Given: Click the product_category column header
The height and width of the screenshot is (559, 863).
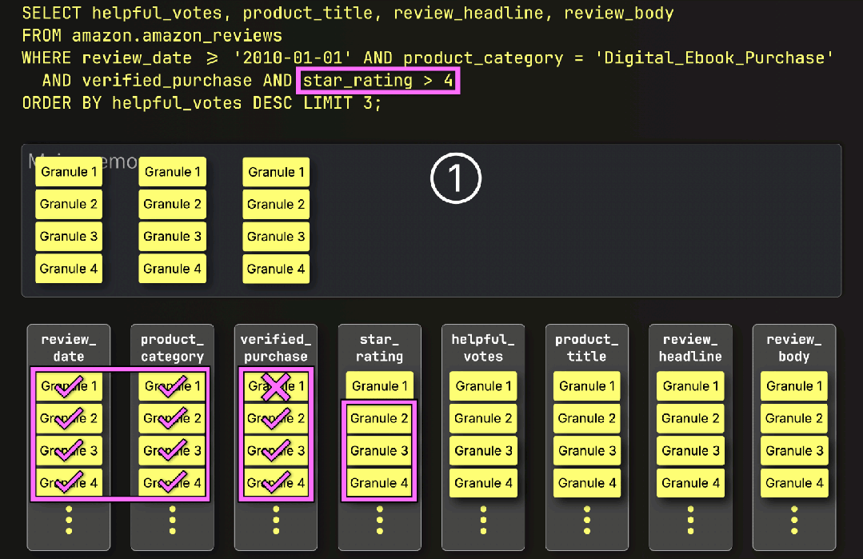Looking at the screenshot, I should pos(172,348).
